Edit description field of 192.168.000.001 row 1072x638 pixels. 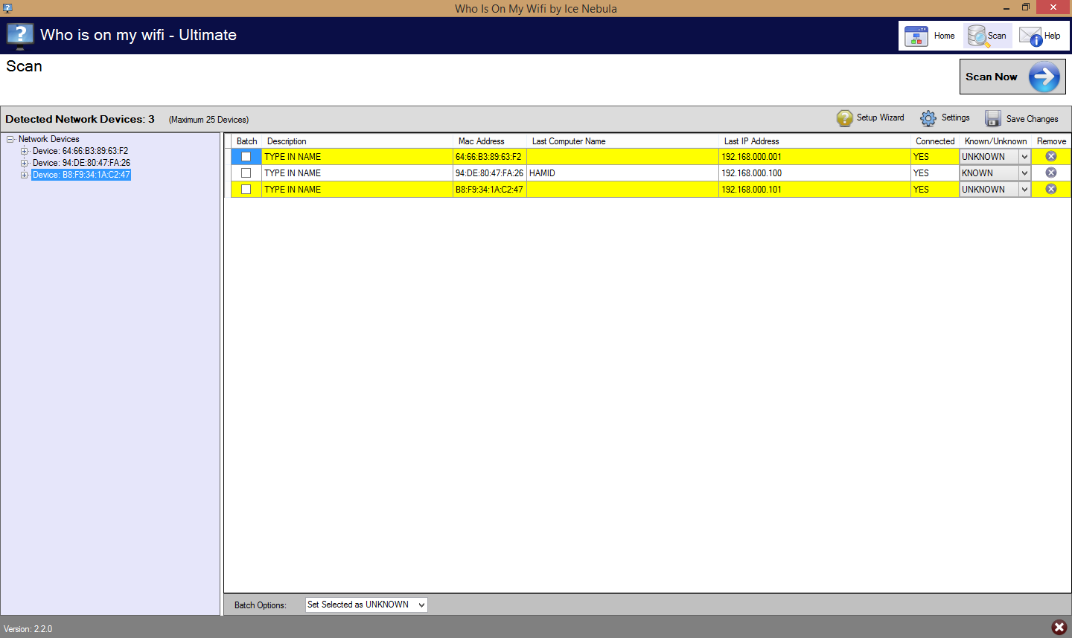(357, 157)
